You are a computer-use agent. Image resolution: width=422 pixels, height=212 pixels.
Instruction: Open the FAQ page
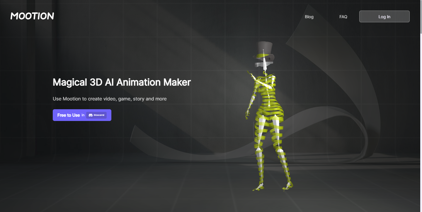click(343, 17)
